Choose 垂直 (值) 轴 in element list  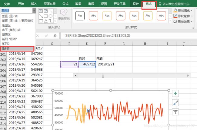(x=18, y=16)
